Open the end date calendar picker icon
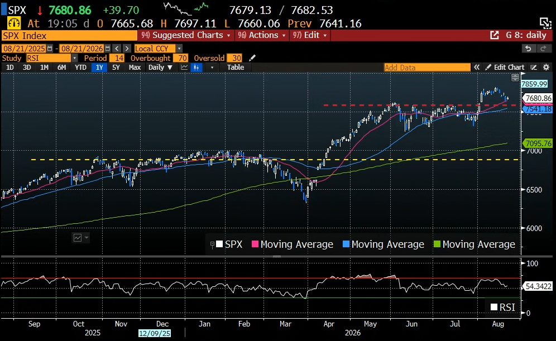This screenshot has width=556, height=341. tap(107, 49)
